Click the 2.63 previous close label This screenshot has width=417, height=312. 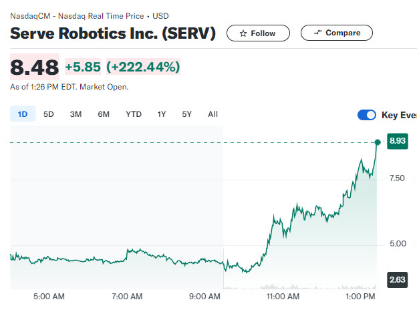[398, 280]
